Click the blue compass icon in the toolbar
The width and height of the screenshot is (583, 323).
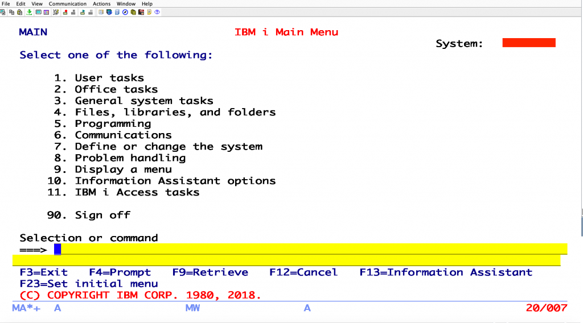[x=125, y=12]
